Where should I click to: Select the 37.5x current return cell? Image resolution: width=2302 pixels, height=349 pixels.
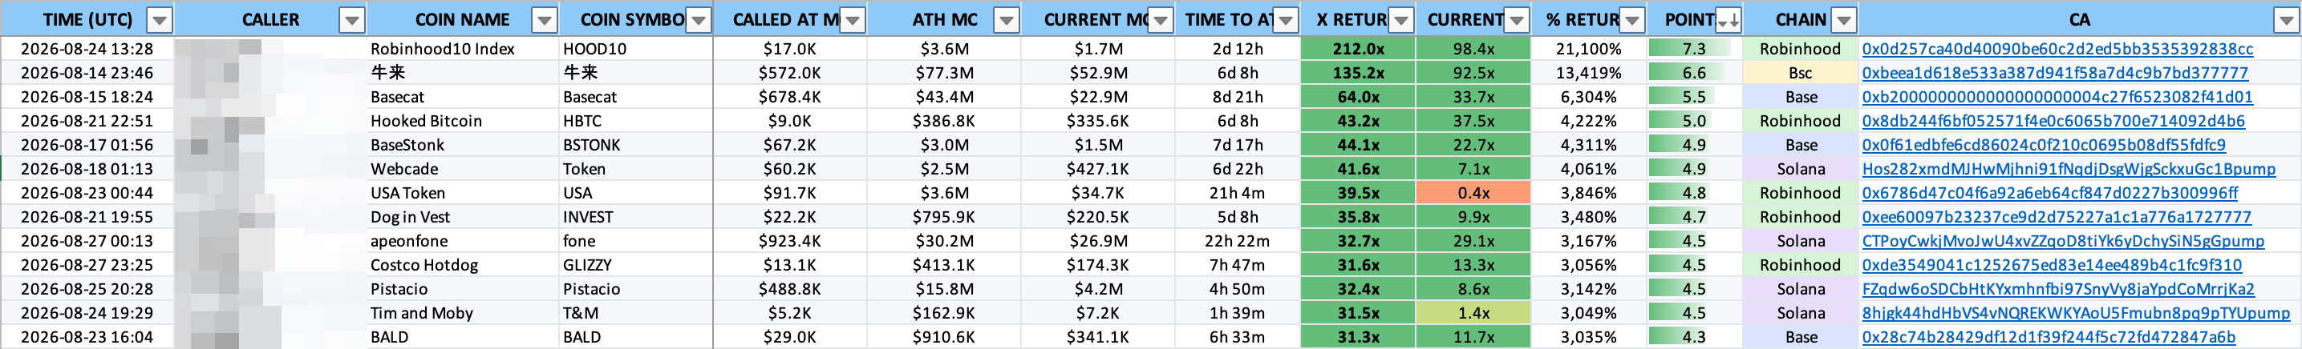click(x=1473, y=122)
